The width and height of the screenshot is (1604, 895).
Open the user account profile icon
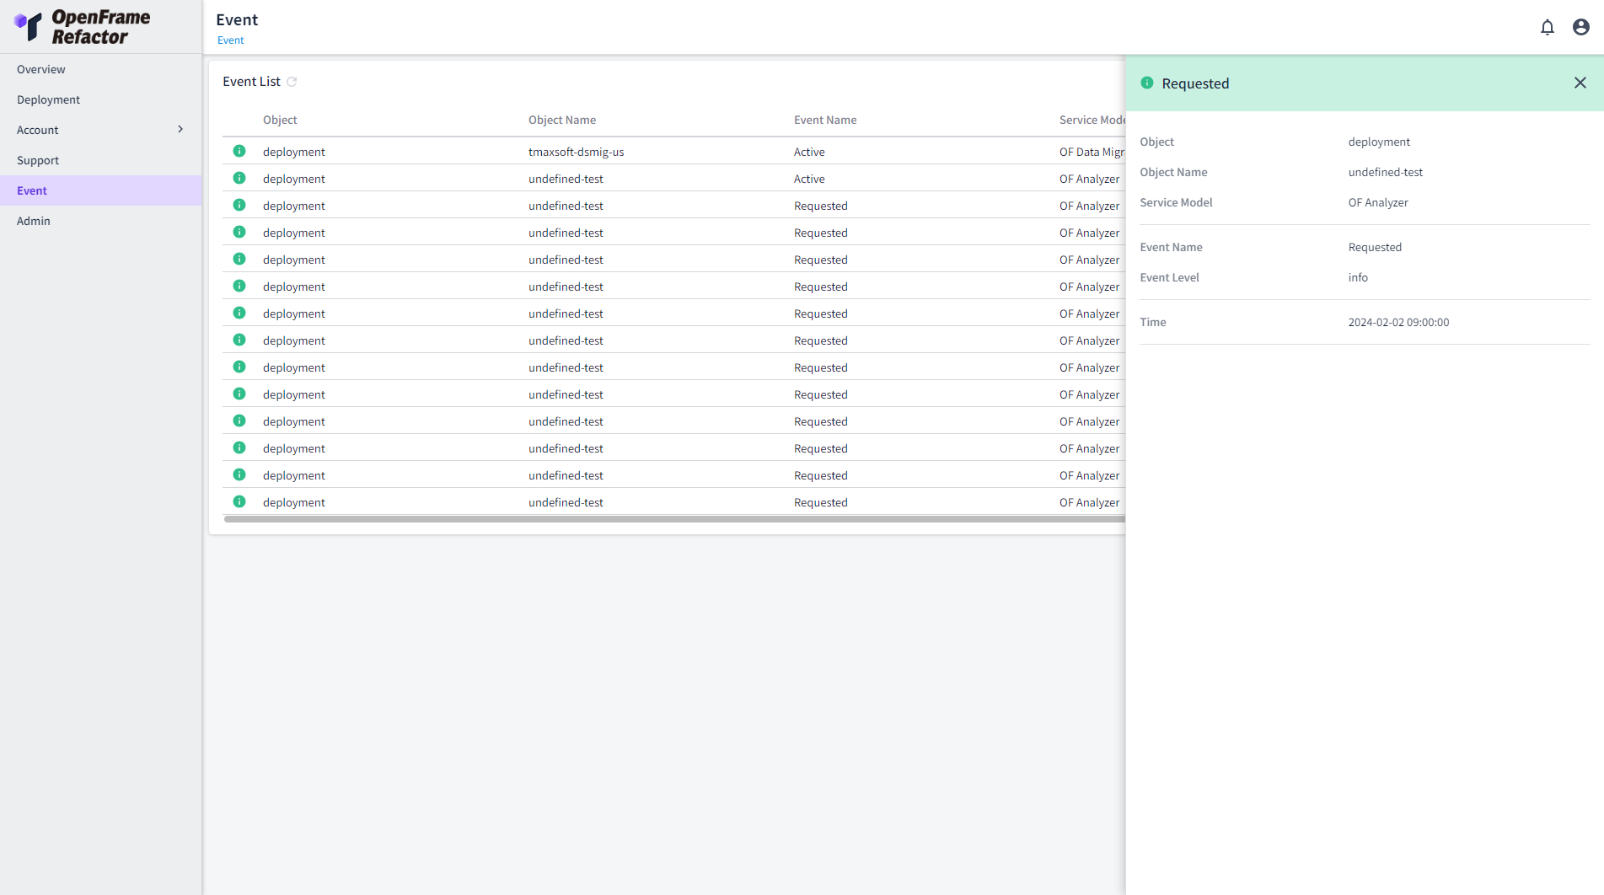point(1580,27)
